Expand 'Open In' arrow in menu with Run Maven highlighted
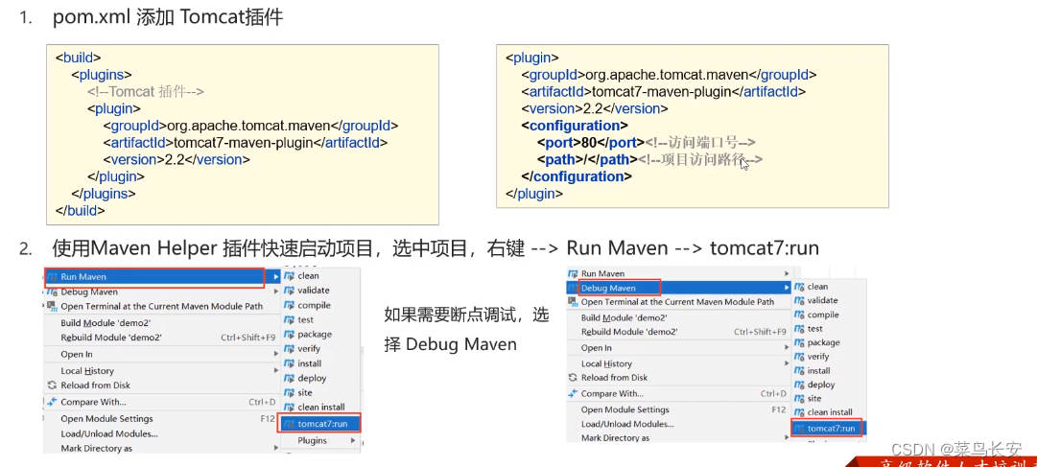Image resolution: width=1037 pixels, height=467 pixels. tap(276, 354)
